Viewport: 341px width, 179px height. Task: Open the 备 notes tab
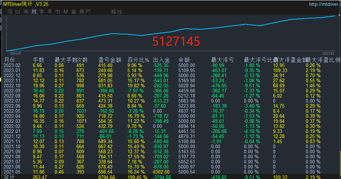[74, 12]
